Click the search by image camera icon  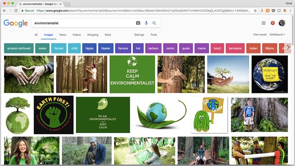click(138, 23)
